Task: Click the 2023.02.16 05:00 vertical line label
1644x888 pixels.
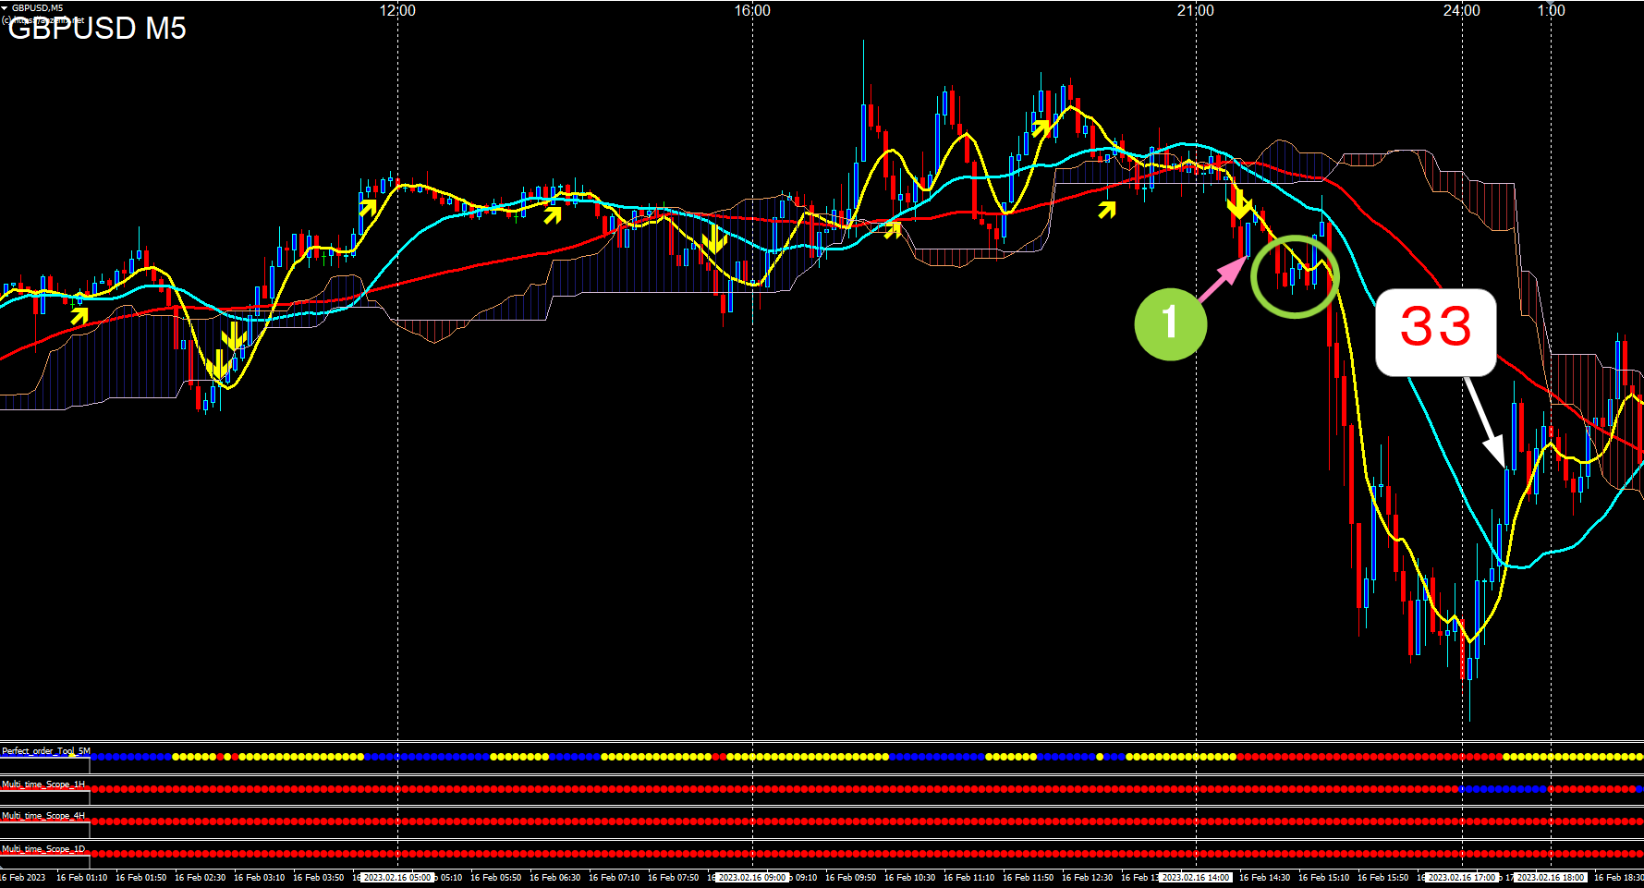Action: point(397,878)
